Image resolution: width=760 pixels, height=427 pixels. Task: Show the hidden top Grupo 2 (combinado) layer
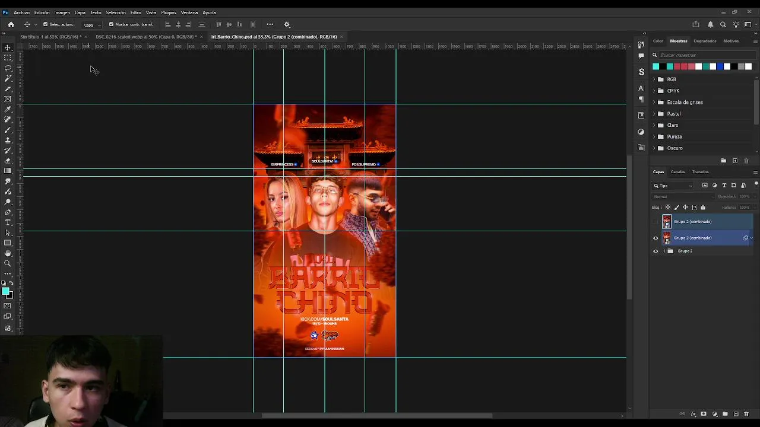[x=655, y=222]
